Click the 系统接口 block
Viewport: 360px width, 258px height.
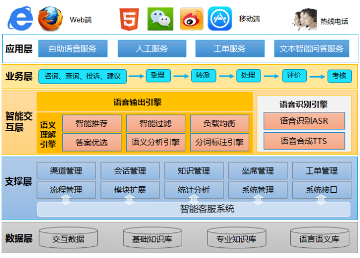pos(322,190)
